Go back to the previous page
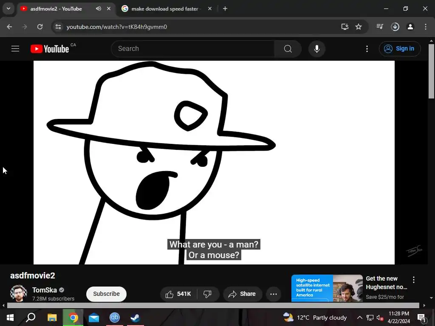The image size is (435, 326). coord(9,27)
